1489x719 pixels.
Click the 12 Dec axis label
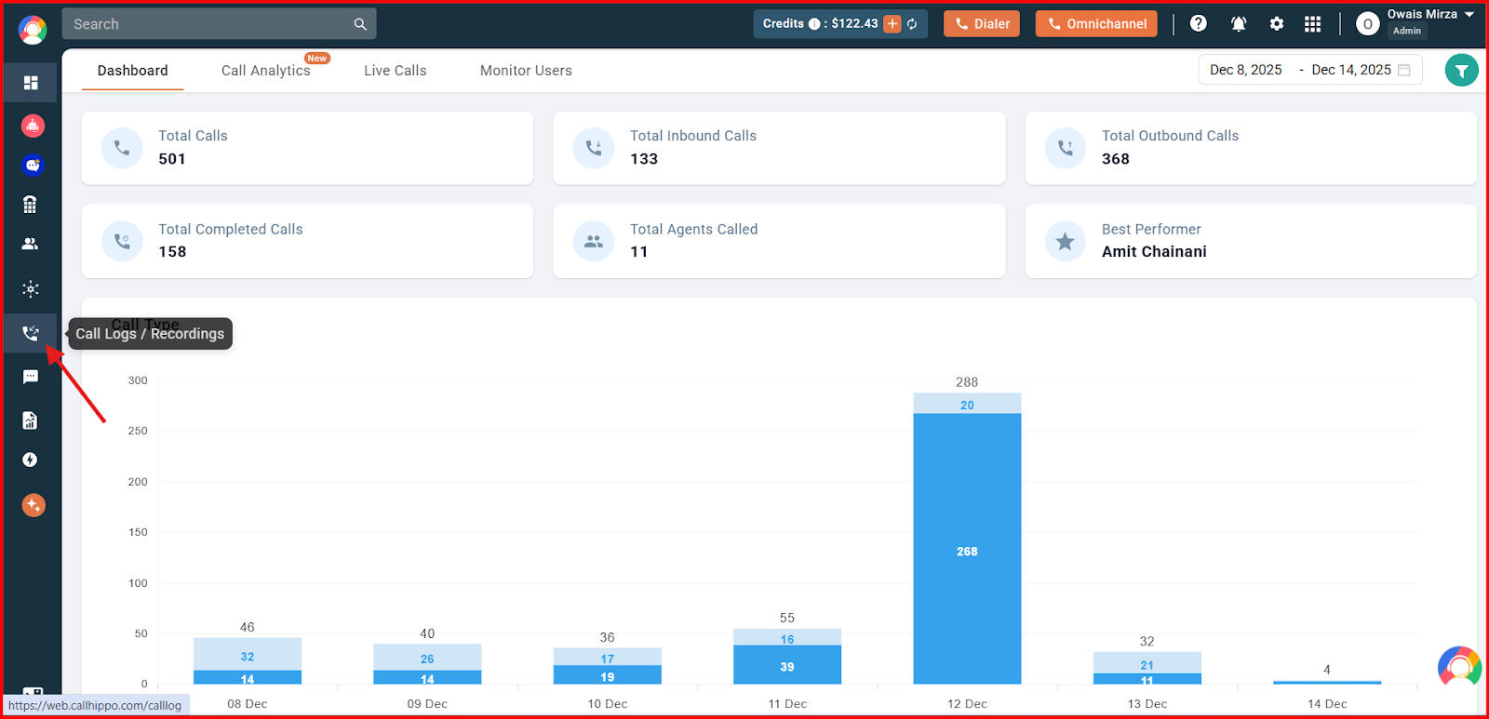(x=967, y=704)
